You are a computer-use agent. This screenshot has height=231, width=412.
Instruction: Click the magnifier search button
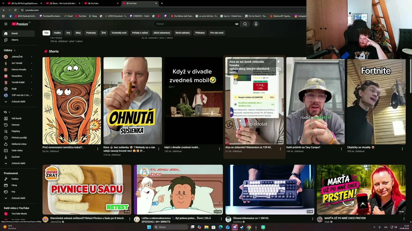tap(245, 24)
